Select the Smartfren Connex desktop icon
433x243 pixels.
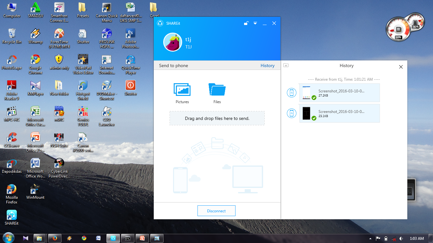tap(59, 12)
